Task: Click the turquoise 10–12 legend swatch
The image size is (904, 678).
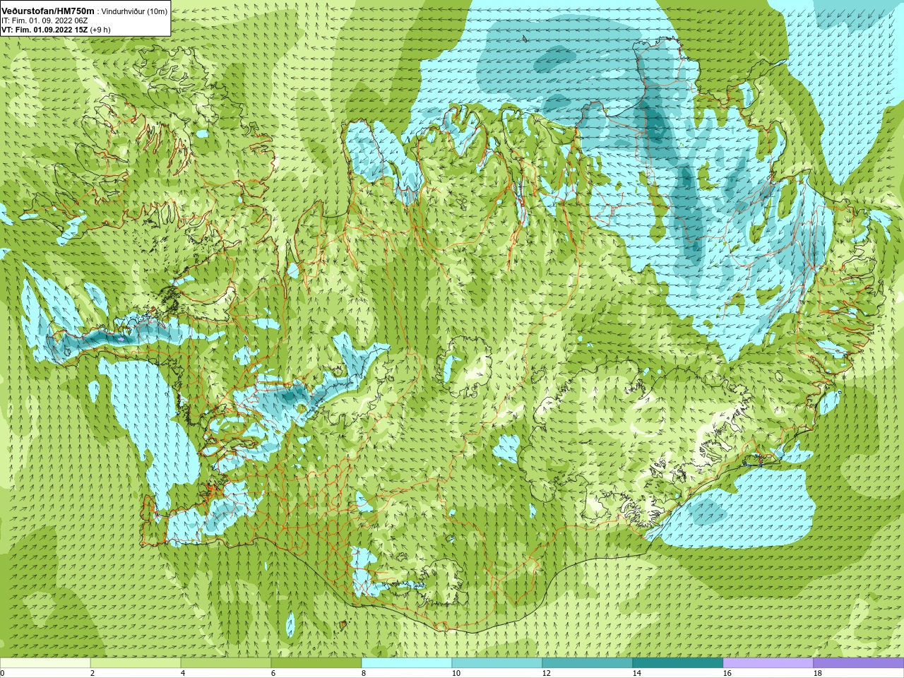Action: (x=497, y=663)
